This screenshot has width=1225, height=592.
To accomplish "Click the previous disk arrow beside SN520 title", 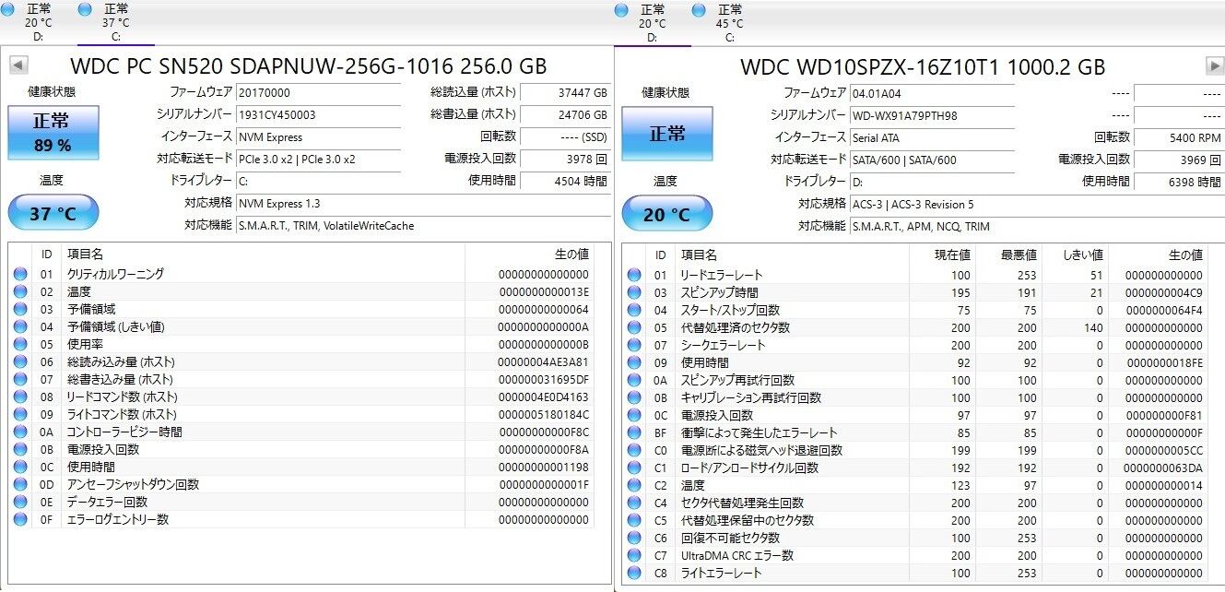I will (x=18, y=65).
